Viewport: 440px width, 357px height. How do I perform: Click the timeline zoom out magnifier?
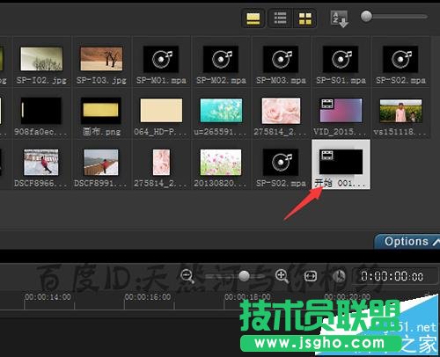[187, 276]
